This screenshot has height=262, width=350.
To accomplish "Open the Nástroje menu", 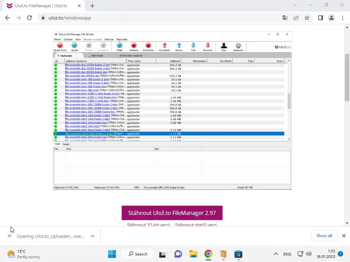I will click(109, 40).
